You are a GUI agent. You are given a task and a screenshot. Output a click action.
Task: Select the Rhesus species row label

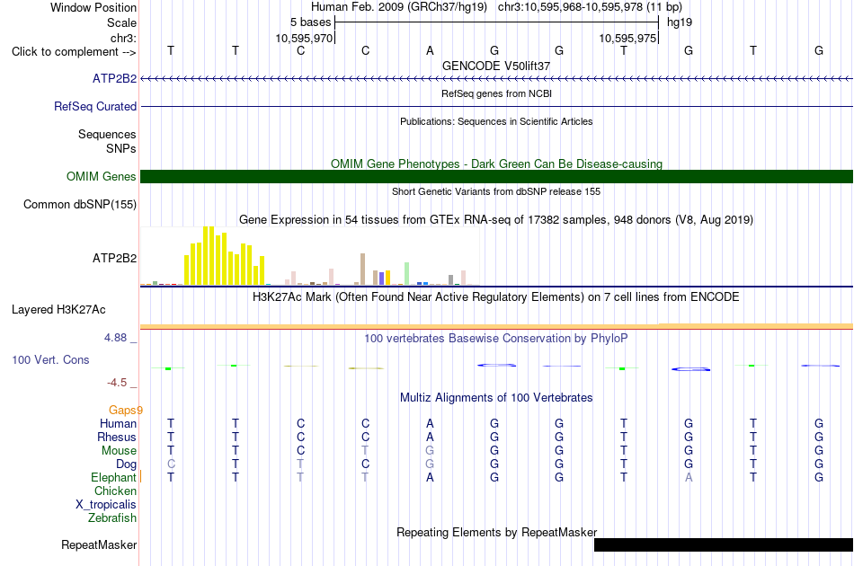pyautogui.click(x=117, y=437)
